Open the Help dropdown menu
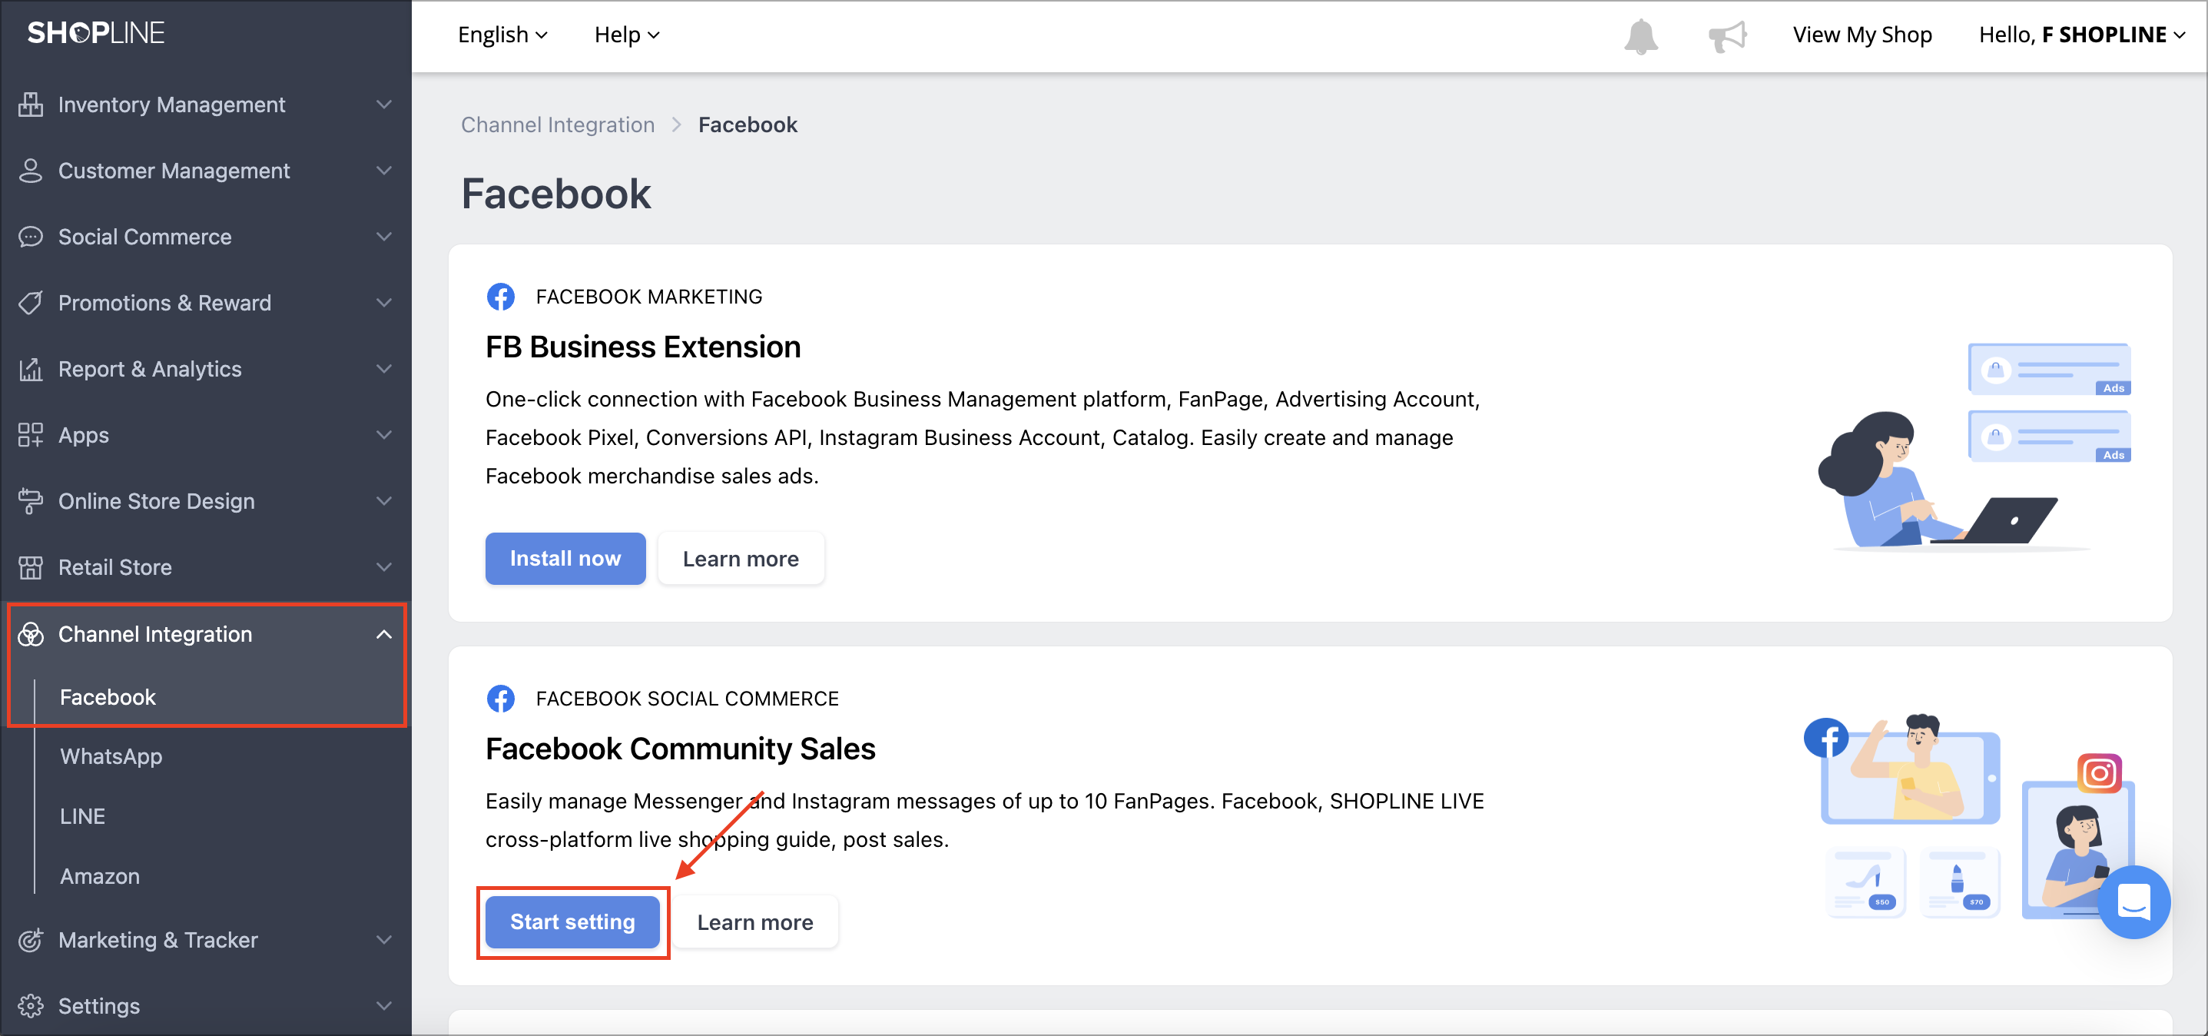Image resolution: width=2208 pixels, height=1036 pixels. (627, 35)
